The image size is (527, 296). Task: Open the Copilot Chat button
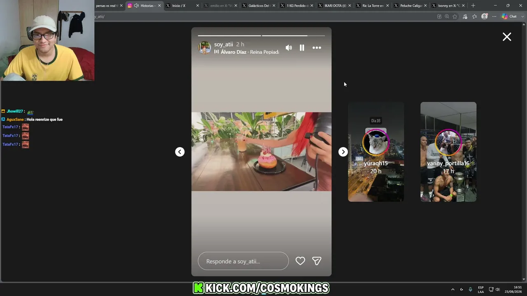tap(509, 16)
